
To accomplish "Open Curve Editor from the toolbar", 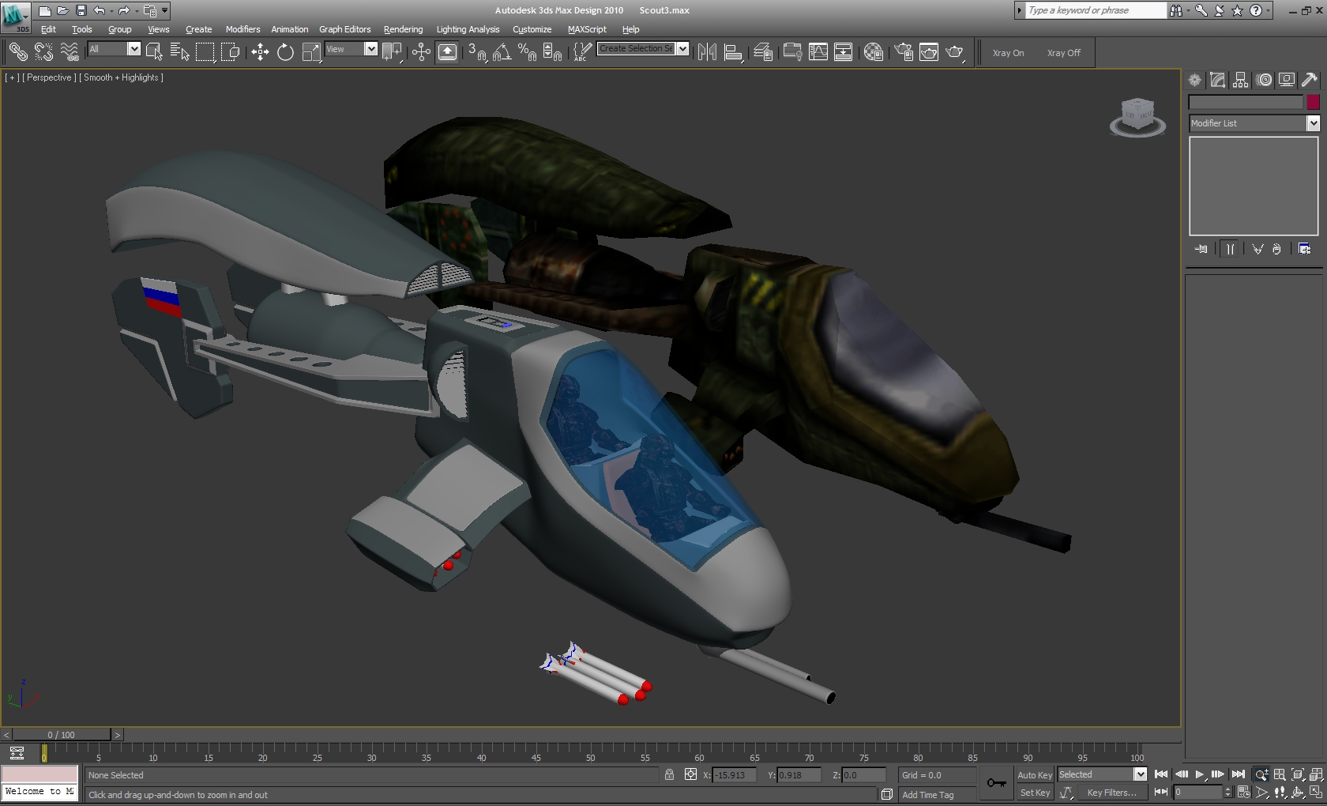I will coord(818,53).
